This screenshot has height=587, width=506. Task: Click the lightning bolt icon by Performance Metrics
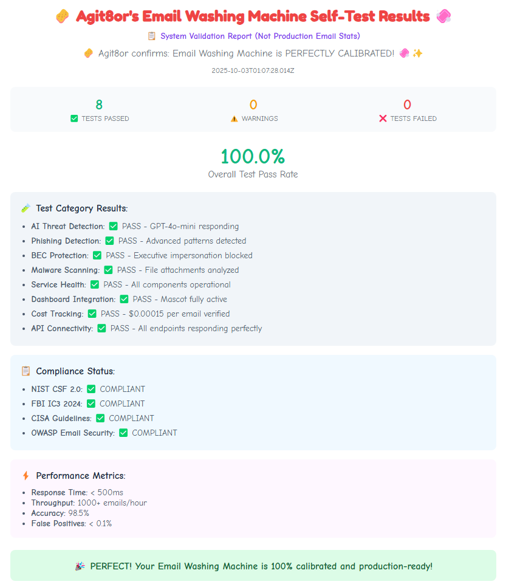tap(26, 476)
